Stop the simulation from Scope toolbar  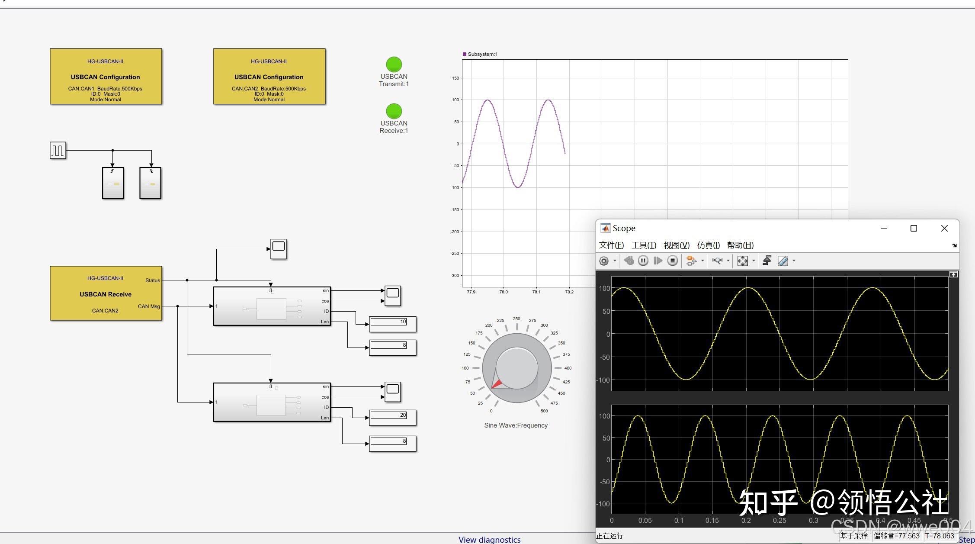pos(673,261)
